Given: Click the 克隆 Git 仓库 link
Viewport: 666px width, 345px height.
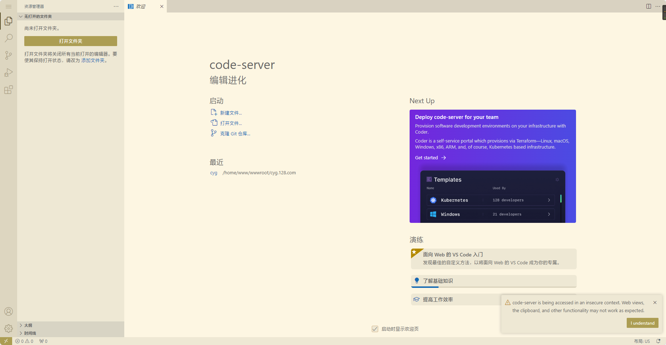Looking at the screenshot, I should coord(235,134).
